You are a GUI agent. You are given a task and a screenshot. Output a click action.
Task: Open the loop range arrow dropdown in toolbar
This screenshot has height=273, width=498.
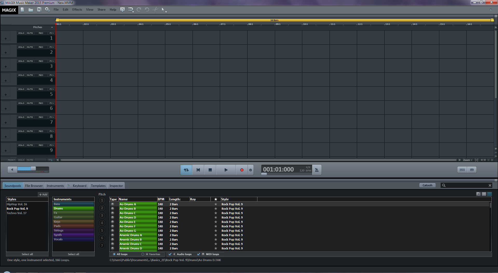(x=133, y=12)
